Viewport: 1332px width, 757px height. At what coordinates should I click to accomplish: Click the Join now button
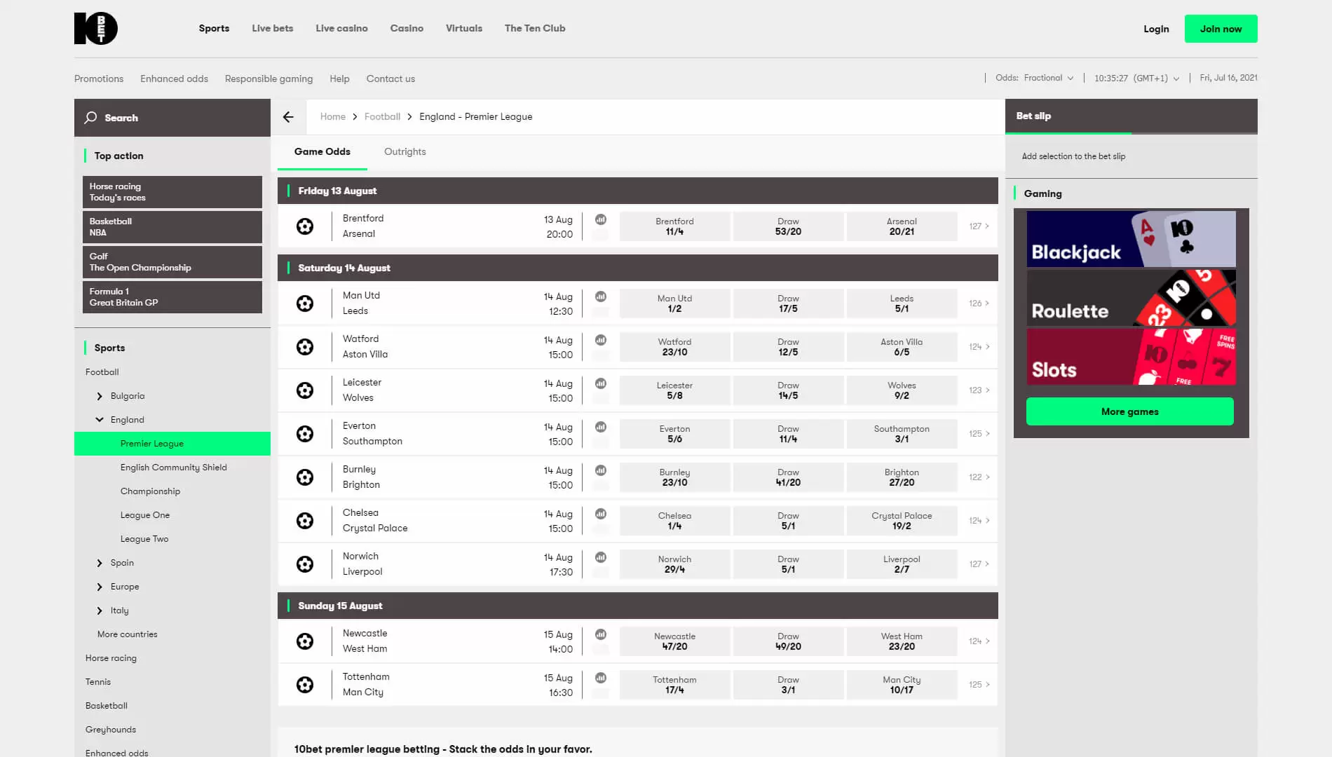click(1221, 29)
